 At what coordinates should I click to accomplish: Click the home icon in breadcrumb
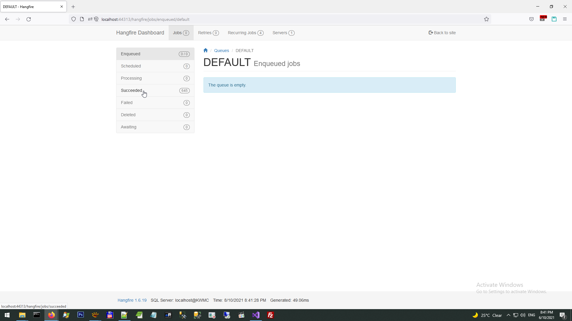pyautogui.click(x=206, y=51)
